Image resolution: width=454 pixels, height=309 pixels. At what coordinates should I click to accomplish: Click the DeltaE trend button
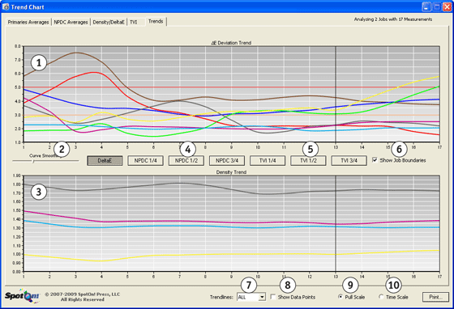point(105,160)
